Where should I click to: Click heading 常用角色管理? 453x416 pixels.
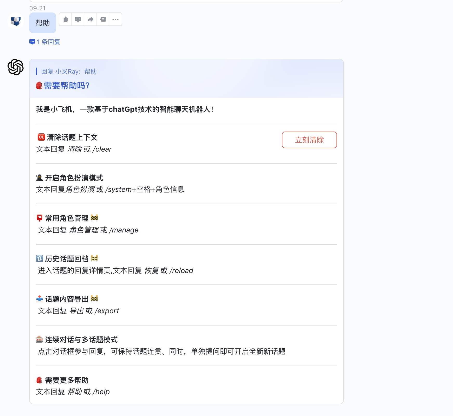pyautogui.click(x=67, y=218)
